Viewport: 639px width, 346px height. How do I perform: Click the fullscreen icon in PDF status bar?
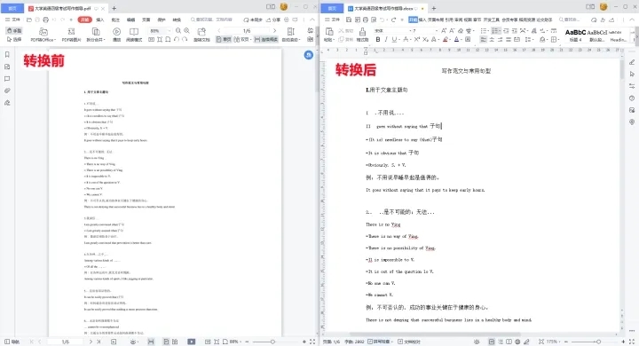click(312, 342)
